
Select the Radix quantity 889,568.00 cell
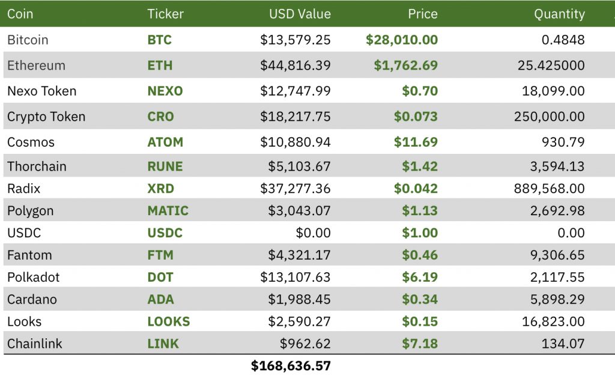(x=549, y=189)
